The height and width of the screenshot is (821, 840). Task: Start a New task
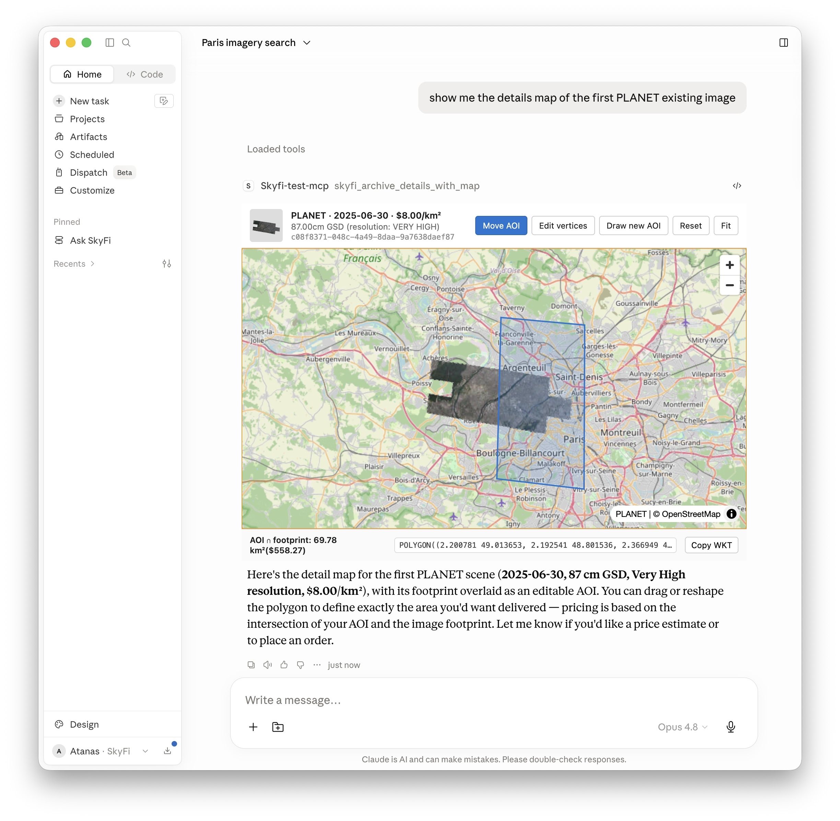[89, 101]
